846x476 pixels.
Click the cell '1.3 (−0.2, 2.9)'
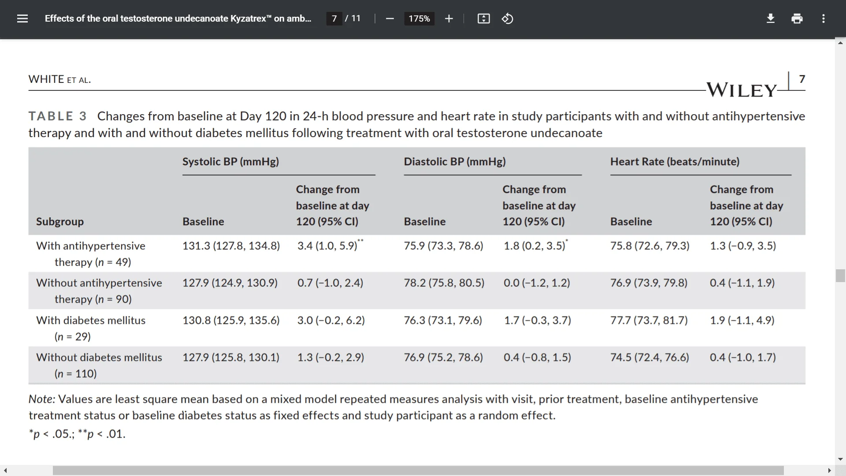330,357
